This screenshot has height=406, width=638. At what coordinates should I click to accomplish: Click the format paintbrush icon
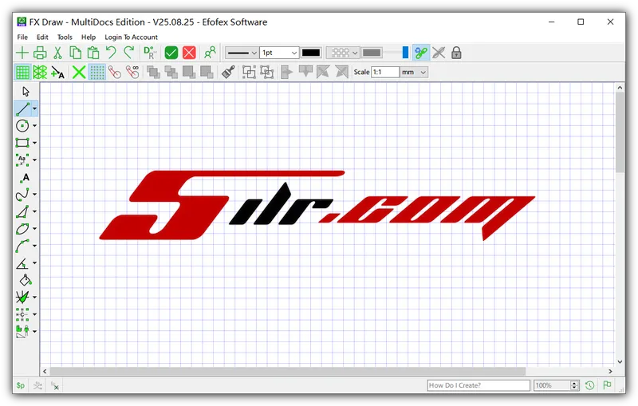point(228,72)
